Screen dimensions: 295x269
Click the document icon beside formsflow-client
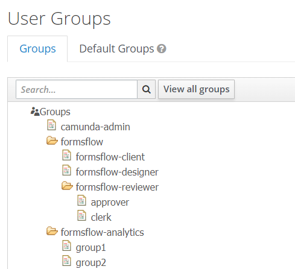tap(66, 156)
